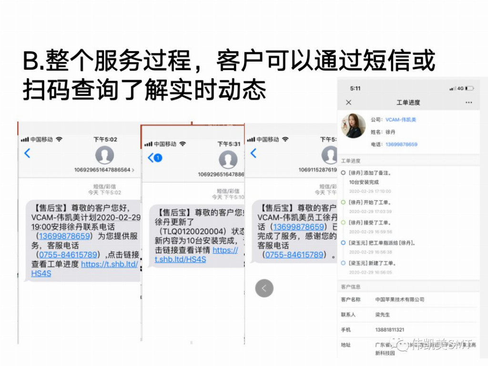Screen dimensions: 488x366
Task: Tap the contact avatar in the 5:31 message screen
Action: click(x=228, y=160)
